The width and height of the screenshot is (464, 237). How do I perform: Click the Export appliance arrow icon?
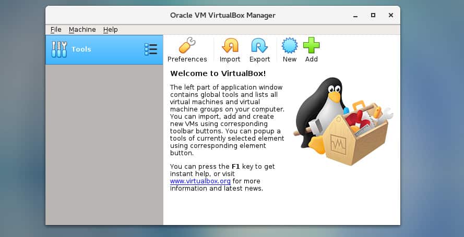(259, 45)
